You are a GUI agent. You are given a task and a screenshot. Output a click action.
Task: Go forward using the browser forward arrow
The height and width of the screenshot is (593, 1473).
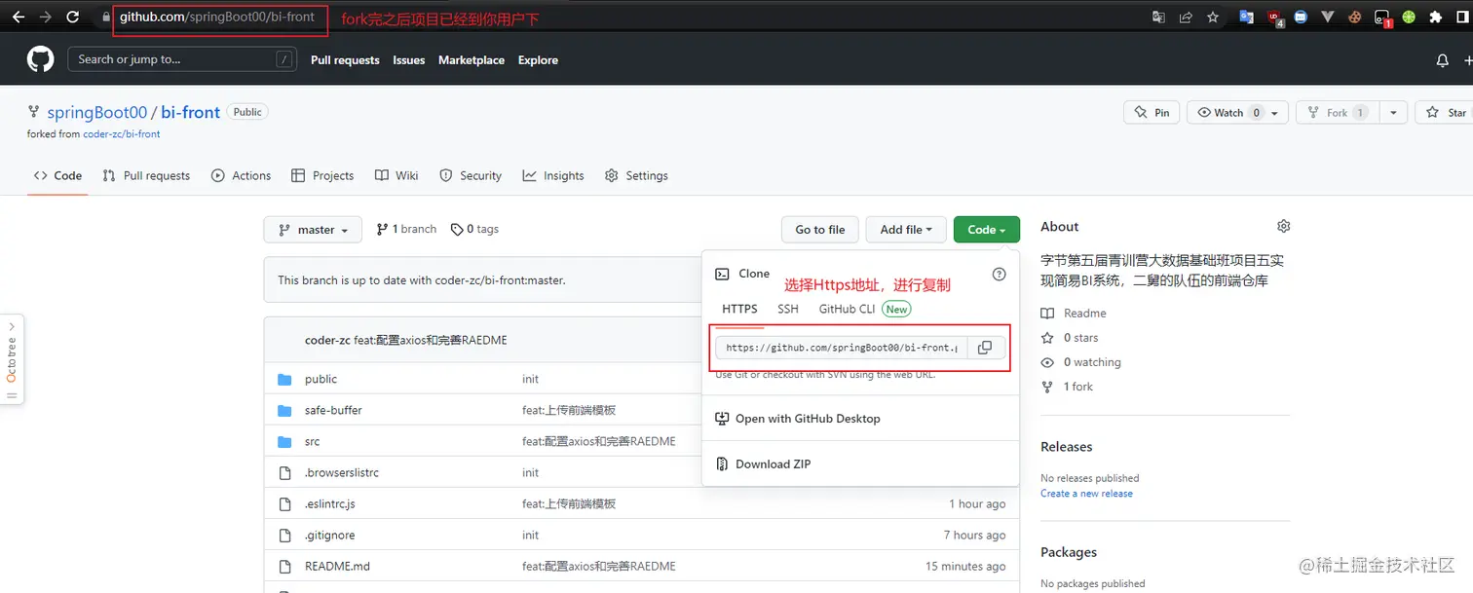pyautogui.click(x=45, y=17)
